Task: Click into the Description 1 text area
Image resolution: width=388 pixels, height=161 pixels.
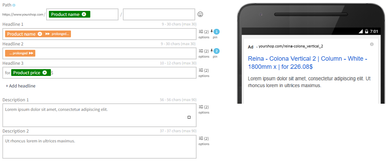Action: [x=99, y=115]
